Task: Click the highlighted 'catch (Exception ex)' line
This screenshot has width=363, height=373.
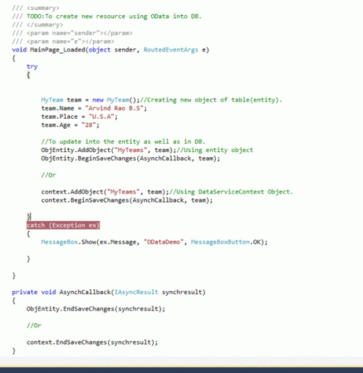Action: pos(63,225)
